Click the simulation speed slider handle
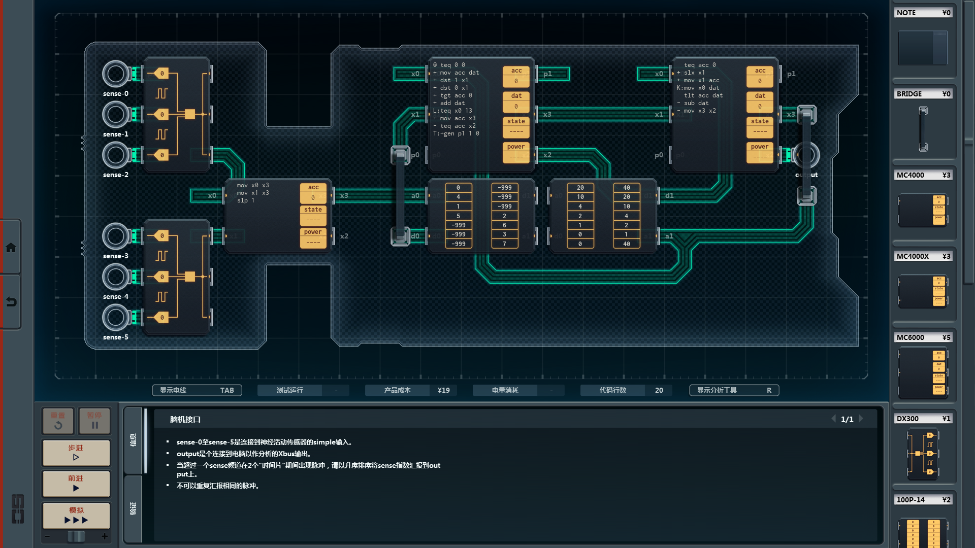The width and height of the screenshot is (975, 548). click(76, 536)
